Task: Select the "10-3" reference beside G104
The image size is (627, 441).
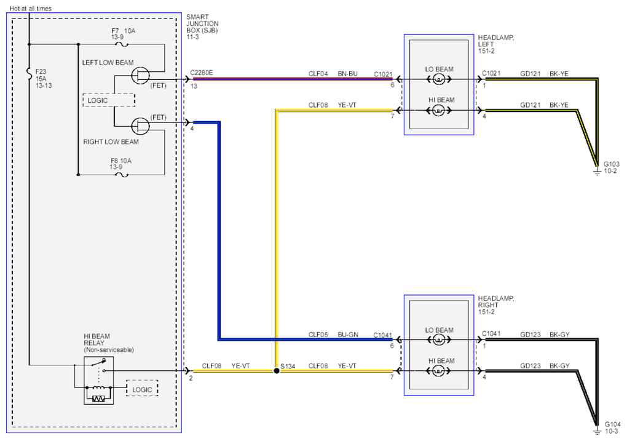Action: [x=612, y=431]
